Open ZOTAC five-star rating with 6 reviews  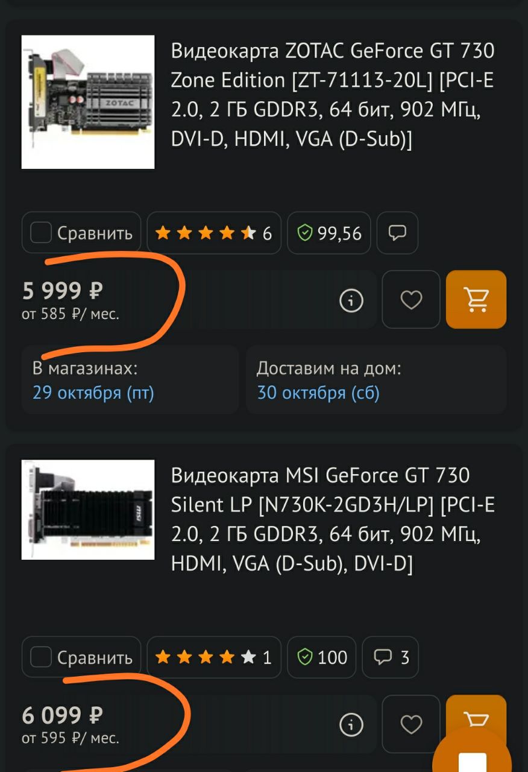coord(214,233)
